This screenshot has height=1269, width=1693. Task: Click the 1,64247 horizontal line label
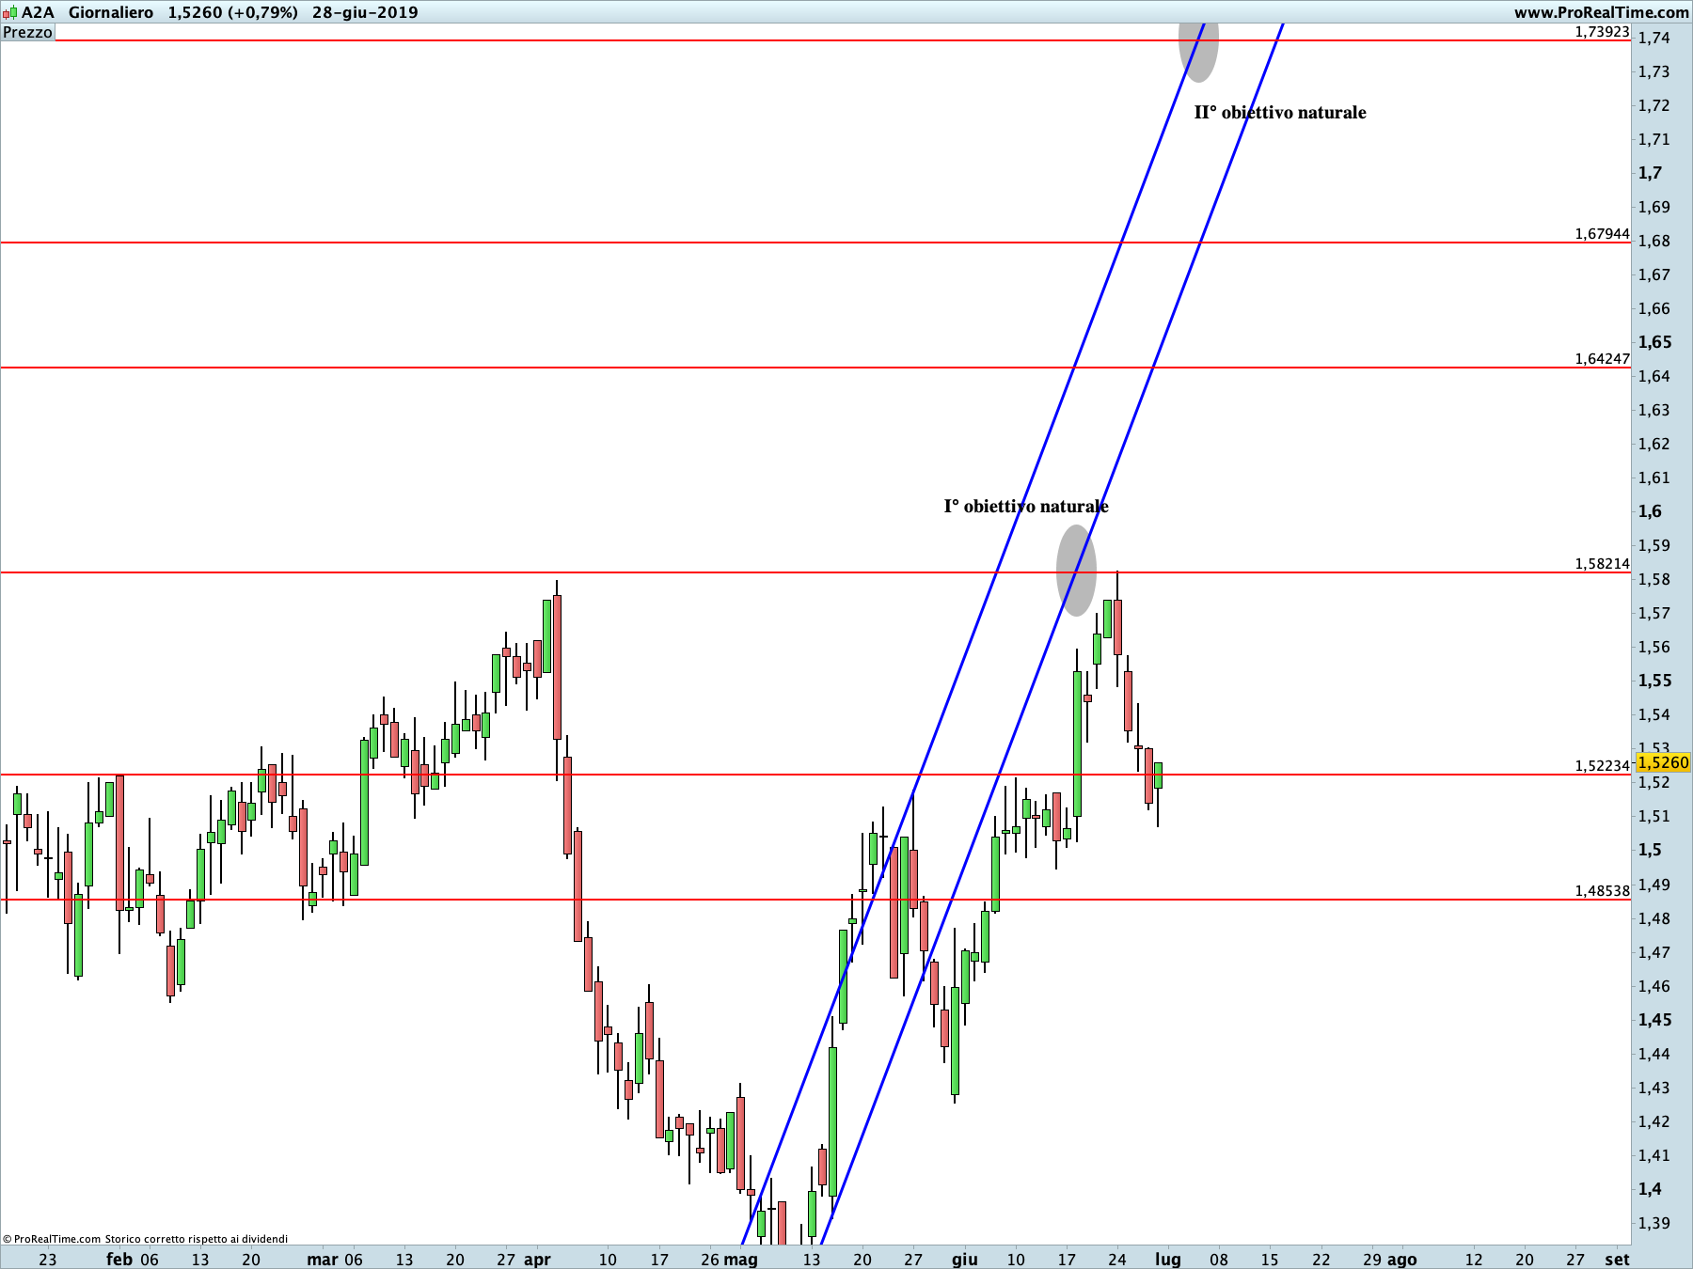(1602, 358)
